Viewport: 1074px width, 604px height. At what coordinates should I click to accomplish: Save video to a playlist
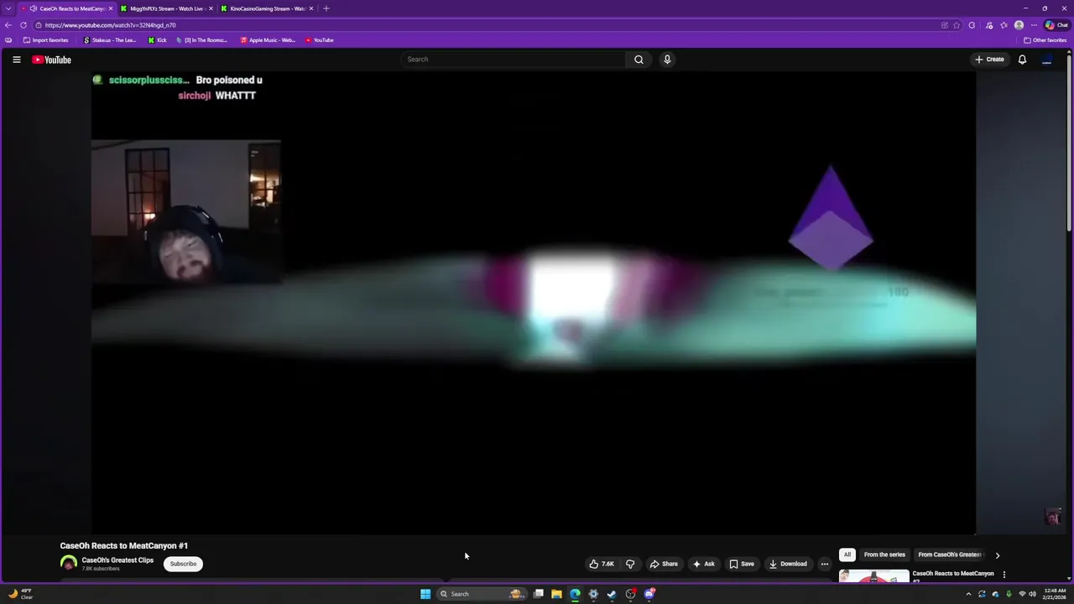(x=742, y=564)
